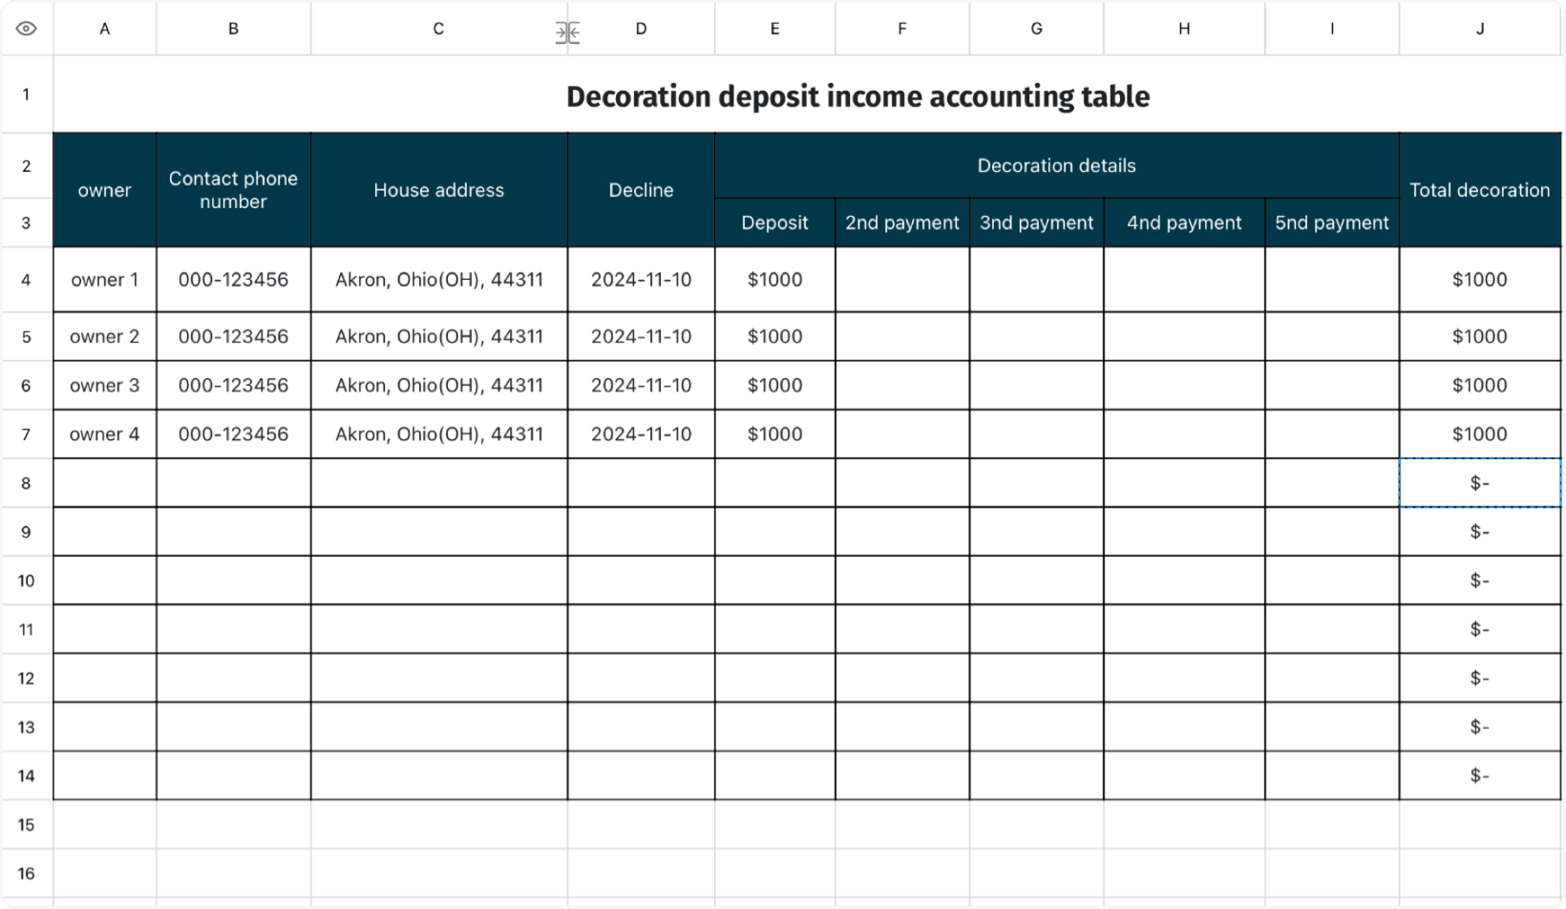Click owner 1's $1000 total decoration cell
The width and height of the screenshot is (1566, 909).
[1480, 280]
